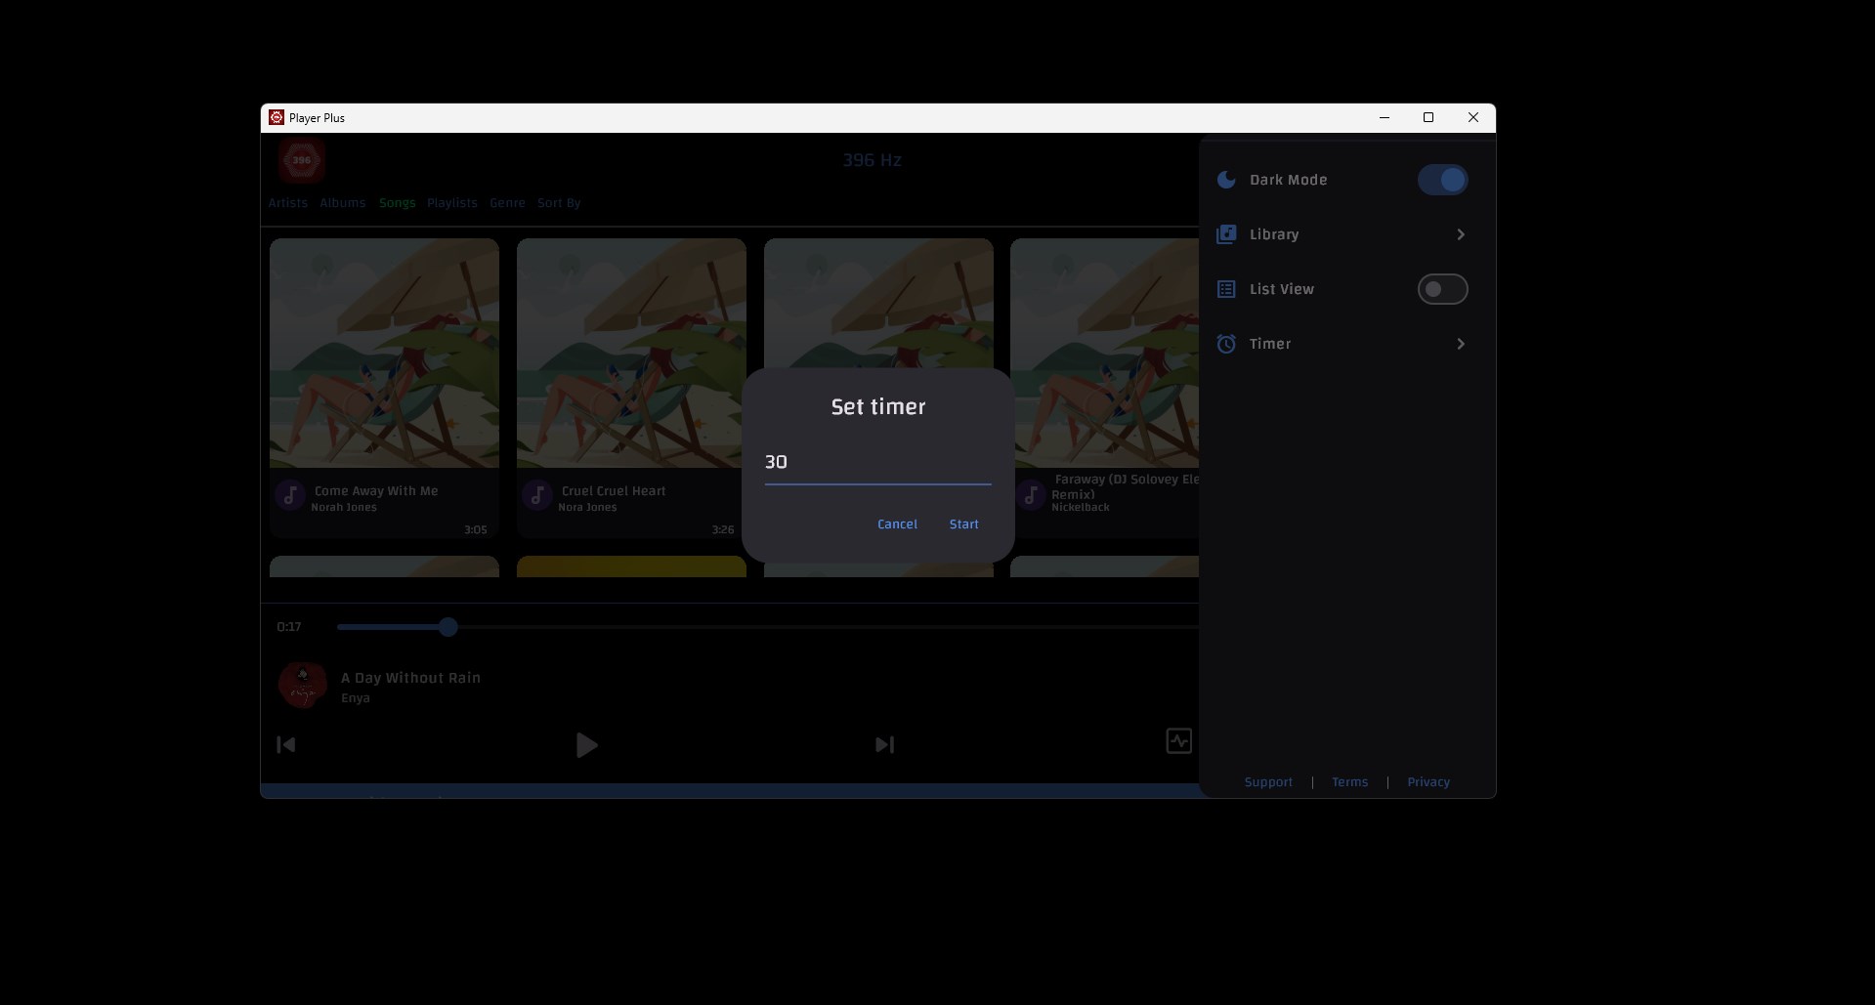Expand the Timer submenu chevron

(1461, 344)
